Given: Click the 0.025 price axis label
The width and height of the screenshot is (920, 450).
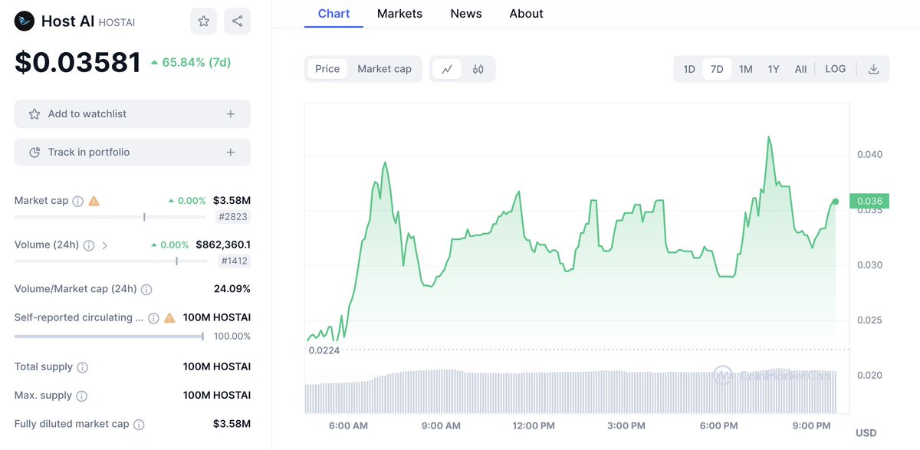Looking at the screenshot, I should coord(869,320).
